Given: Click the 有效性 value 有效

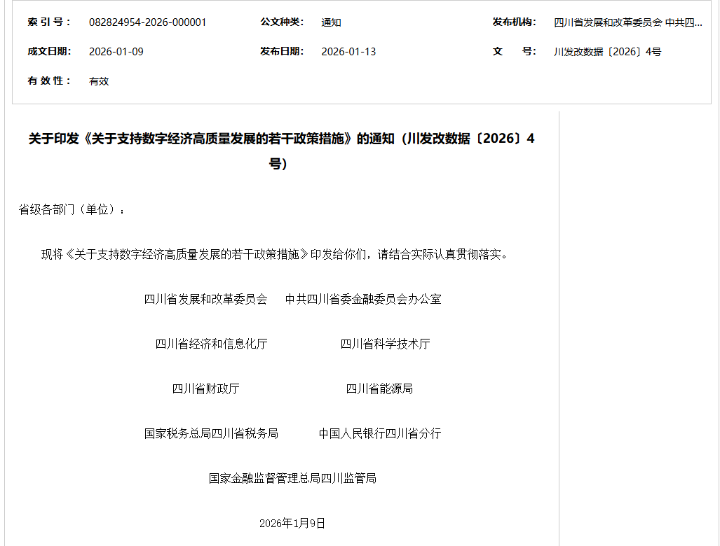Looking at the screenshot, I should click(x=99, y=81).
